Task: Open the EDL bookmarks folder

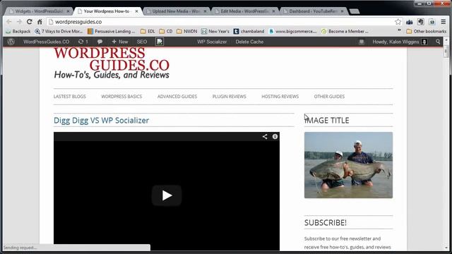Action: (x=148, y=31)
